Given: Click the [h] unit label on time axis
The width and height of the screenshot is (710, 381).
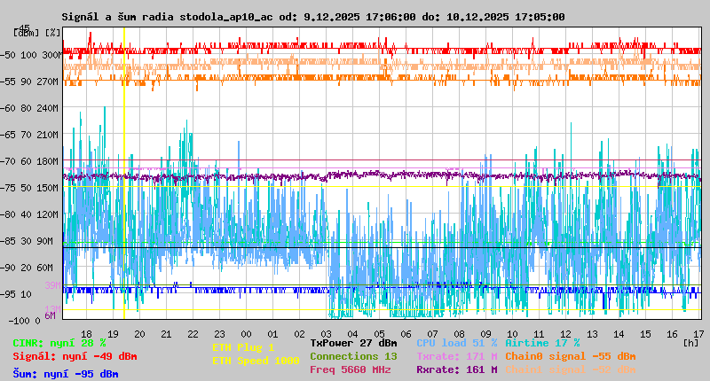Looking at the screenshot, I should 690,342.
